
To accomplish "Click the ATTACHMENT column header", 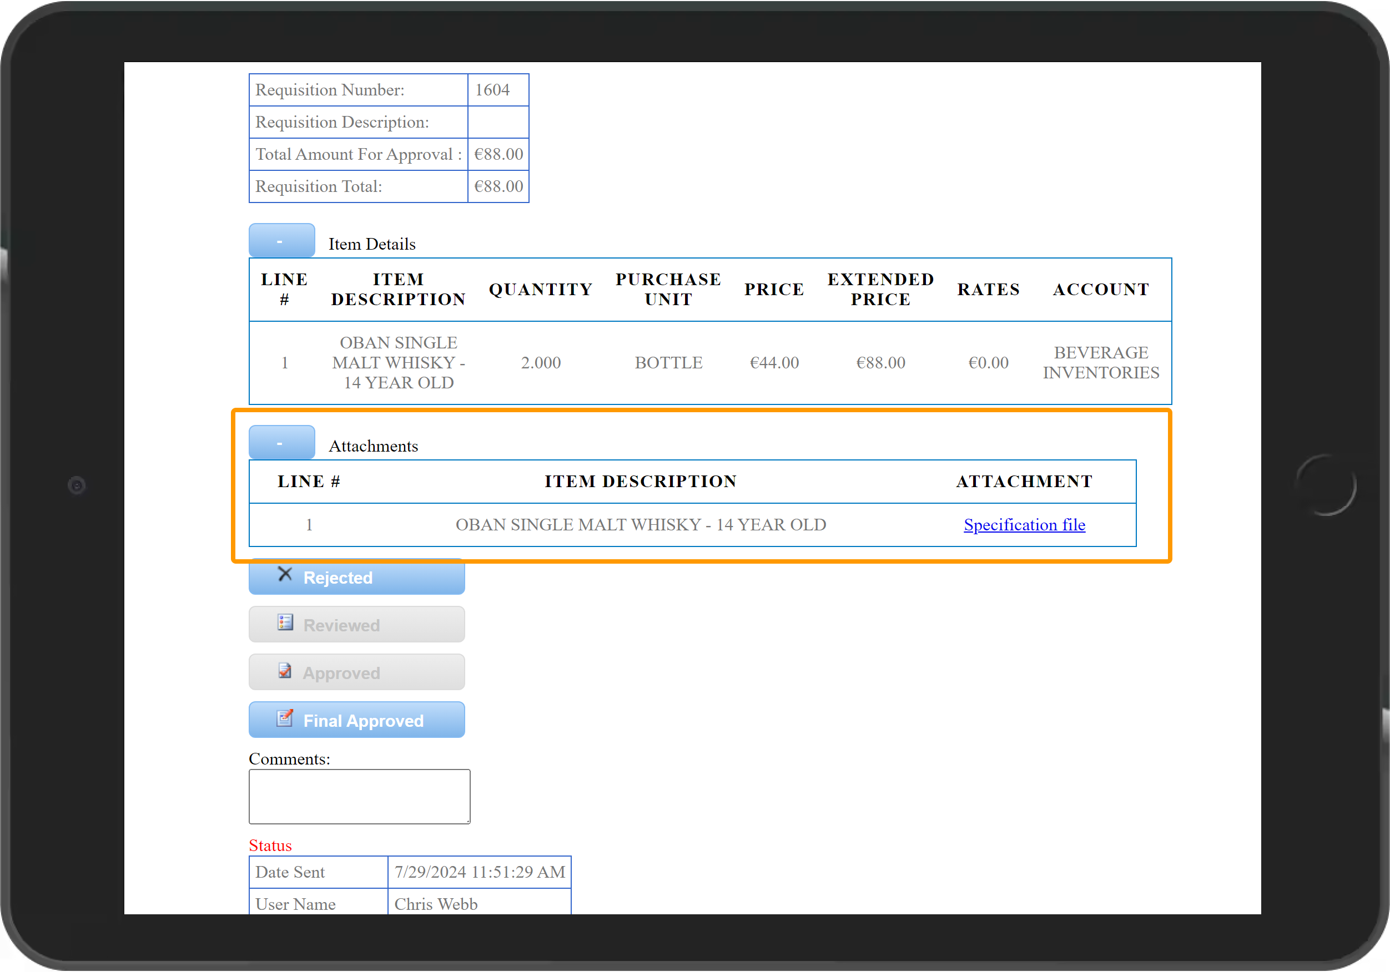I will point(1024,482).
